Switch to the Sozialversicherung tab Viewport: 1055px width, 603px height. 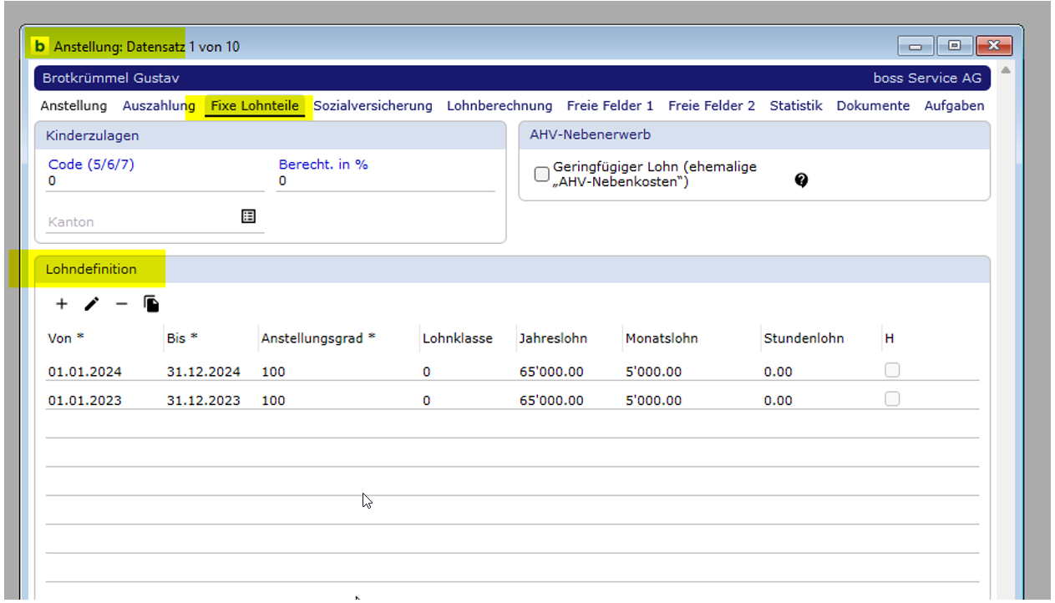tap(373, 106)
